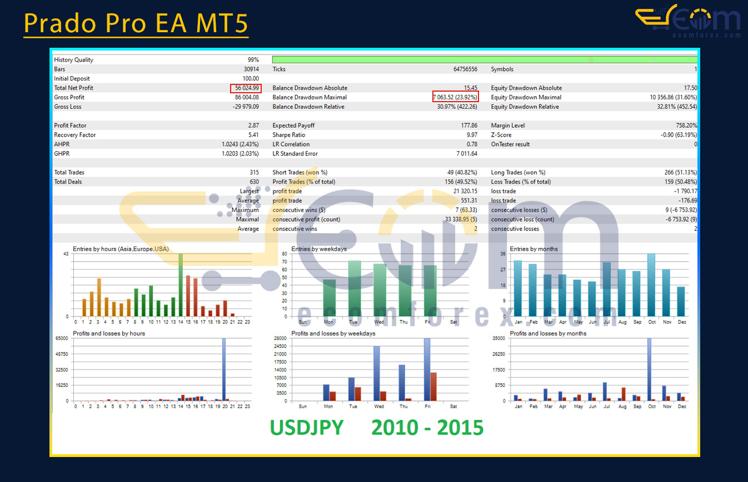Select the Total Deals value 630
This screenshot has height=482, width=748.
(255, 182)
